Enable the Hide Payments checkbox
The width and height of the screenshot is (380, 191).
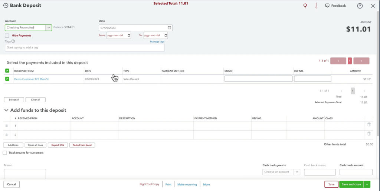[7, 36]
